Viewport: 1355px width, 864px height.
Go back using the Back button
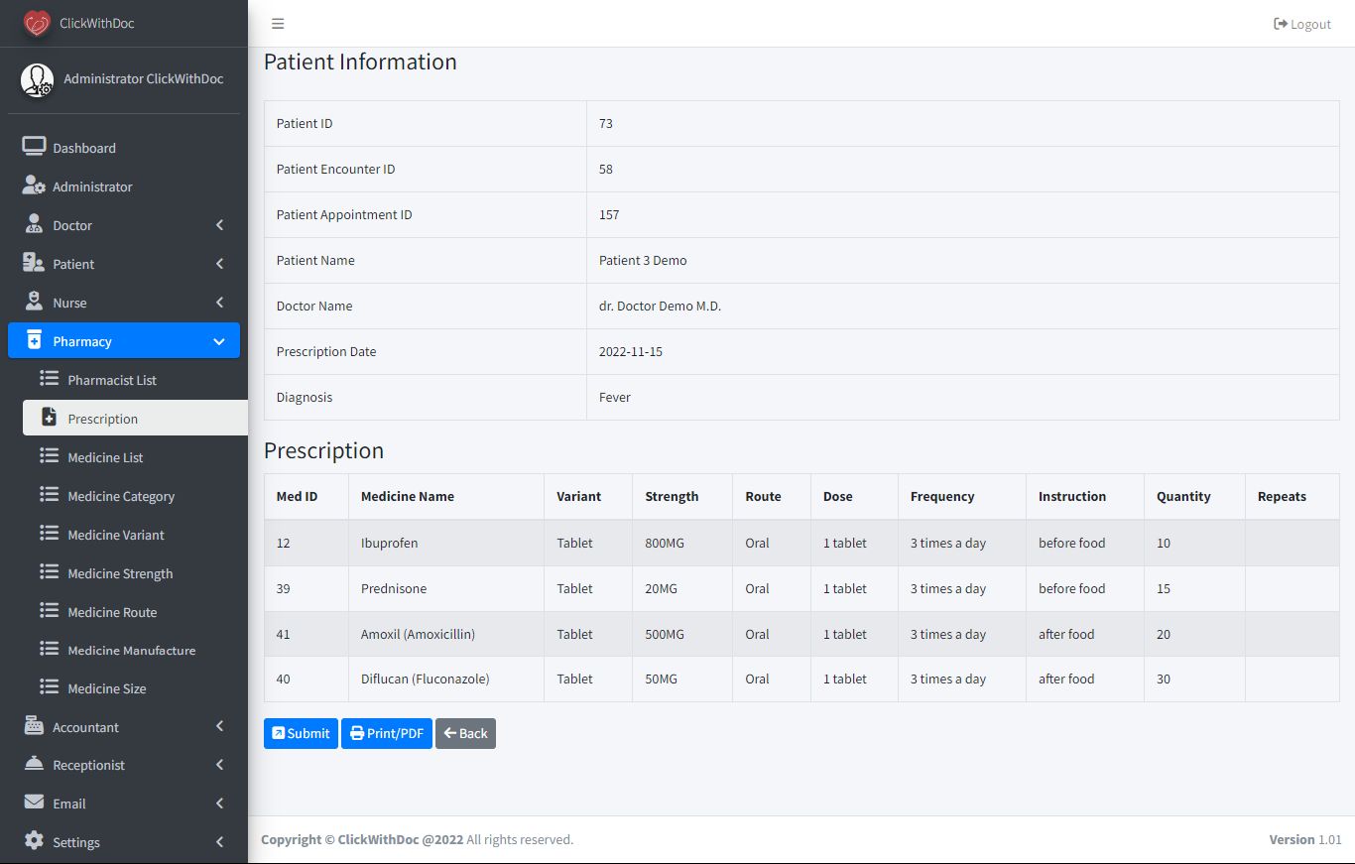(x=465, y=733)
